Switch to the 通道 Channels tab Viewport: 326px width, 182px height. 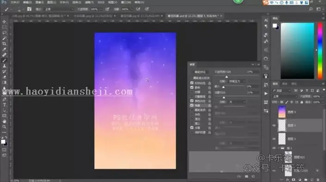click(x=284, y=84)
